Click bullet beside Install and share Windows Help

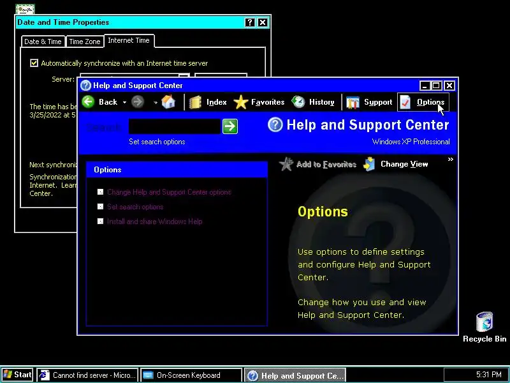click(x=100, y=222)
